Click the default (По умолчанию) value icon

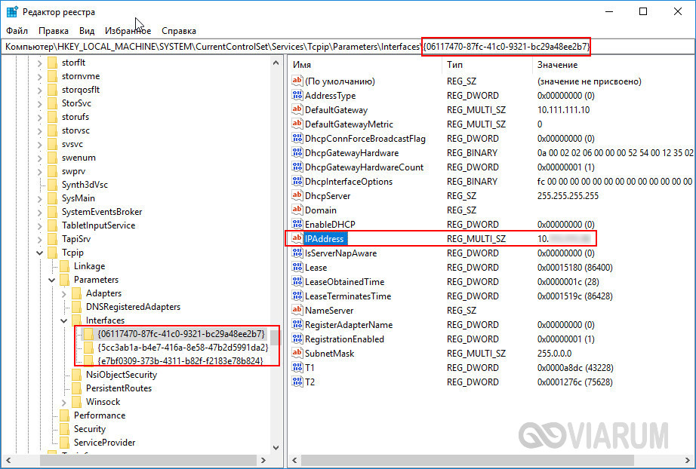[x=297, y=81]
